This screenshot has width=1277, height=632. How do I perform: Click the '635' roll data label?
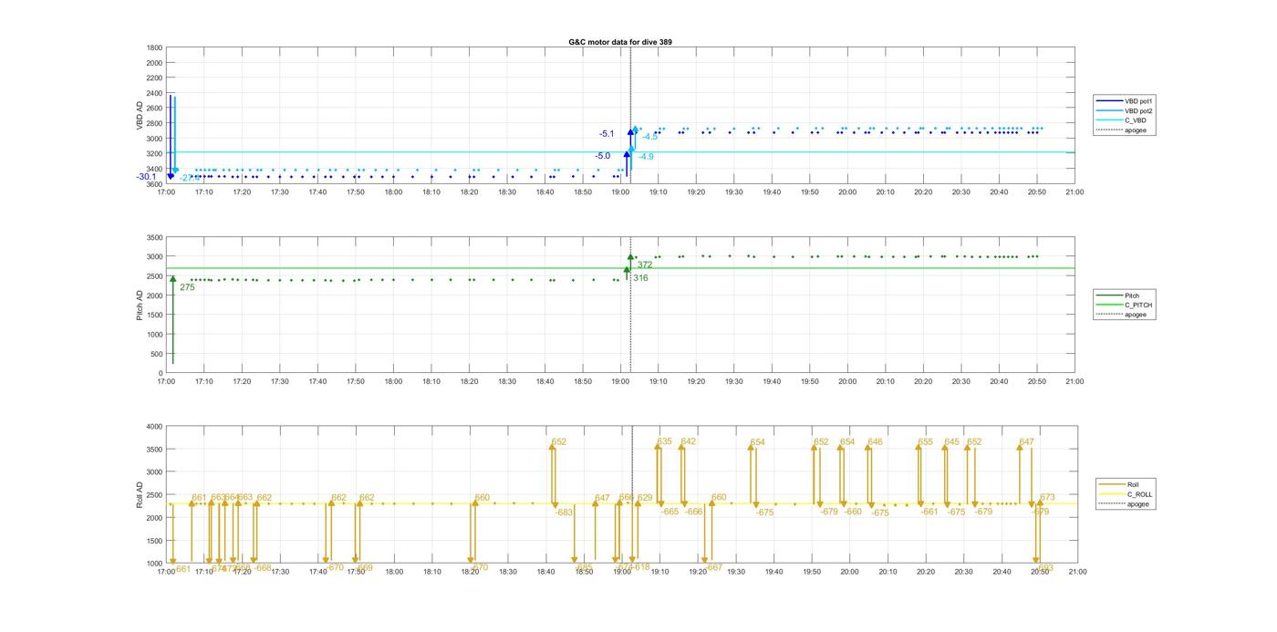664,441
